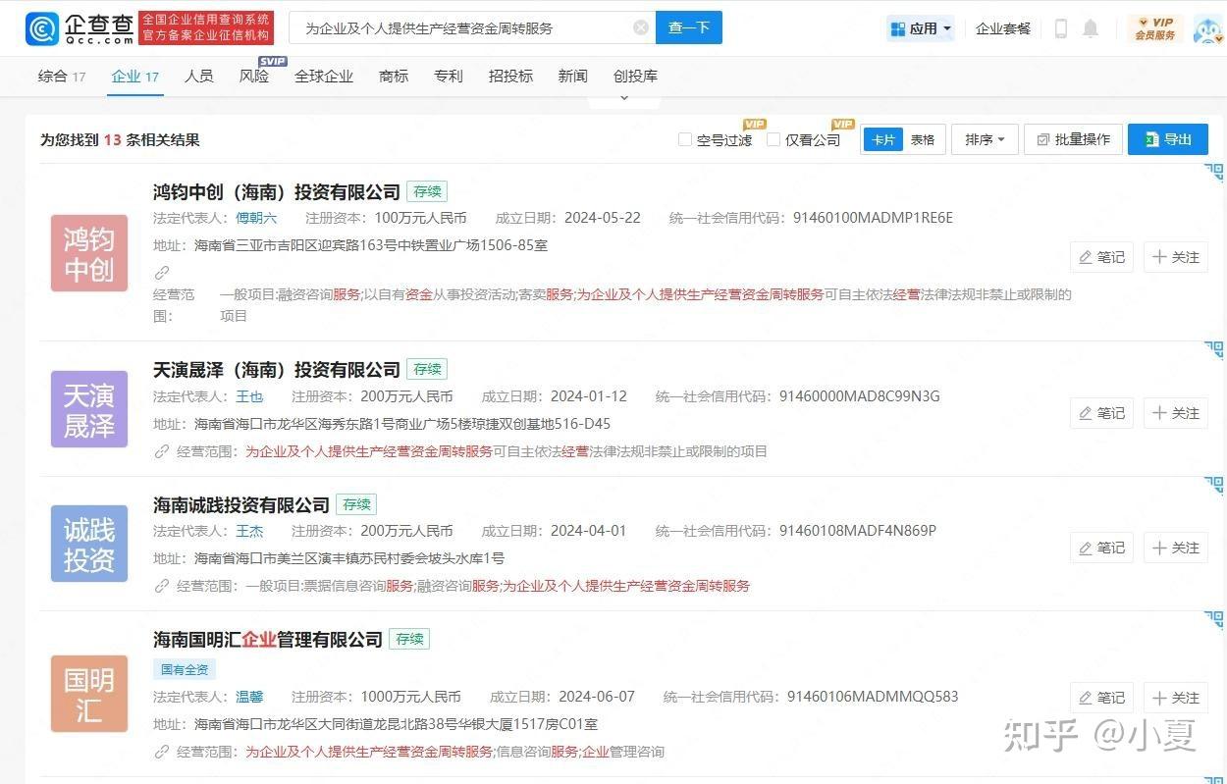Clear the search box with the X icon
This screenshot has height=784, width=1227.
click(x=641, y=26)
